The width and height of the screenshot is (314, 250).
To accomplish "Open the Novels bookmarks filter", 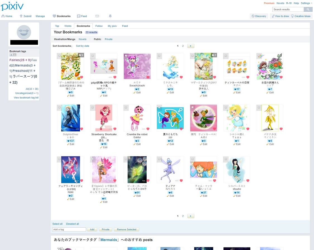I will pos(82,39).
